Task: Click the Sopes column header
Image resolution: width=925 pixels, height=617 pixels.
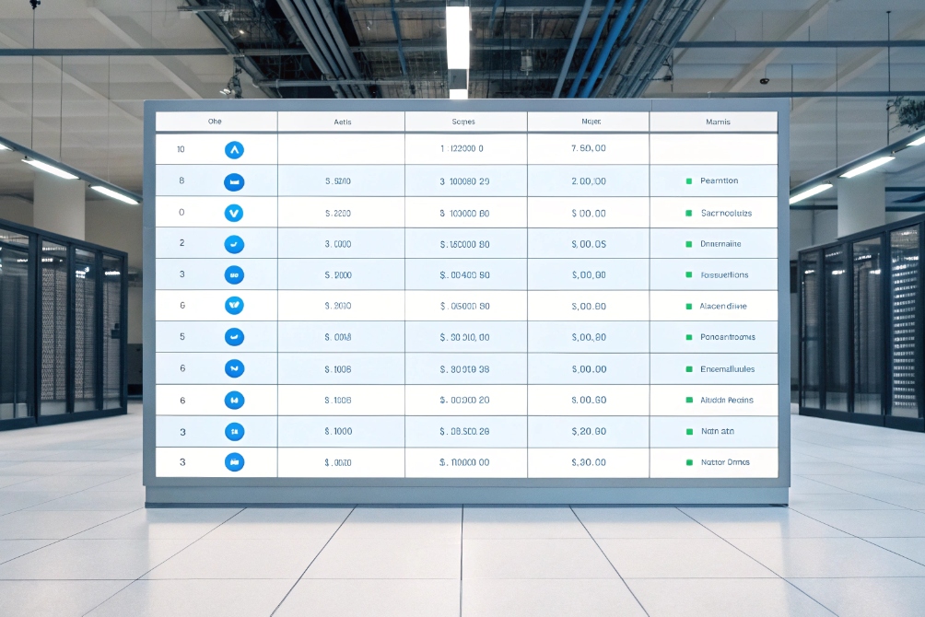Action: click(x=463, y=121)
